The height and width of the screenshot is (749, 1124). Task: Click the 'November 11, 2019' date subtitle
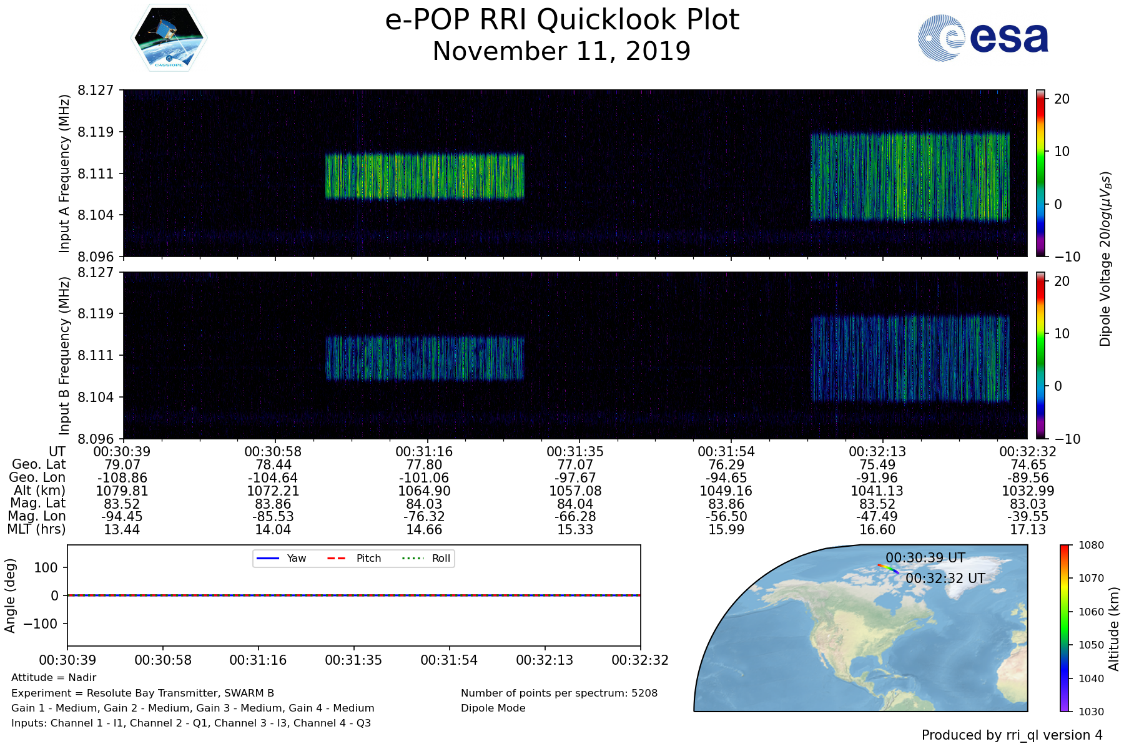pos(562,51)
